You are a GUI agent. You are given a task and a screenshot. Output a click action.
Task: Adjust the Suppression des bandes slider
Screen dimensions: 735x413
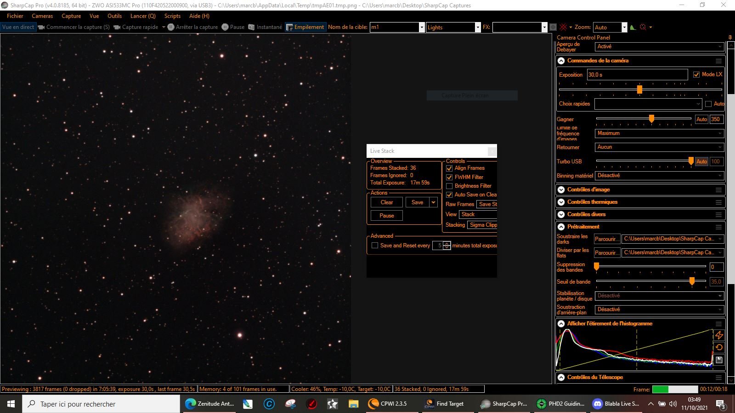pos(596,266)
